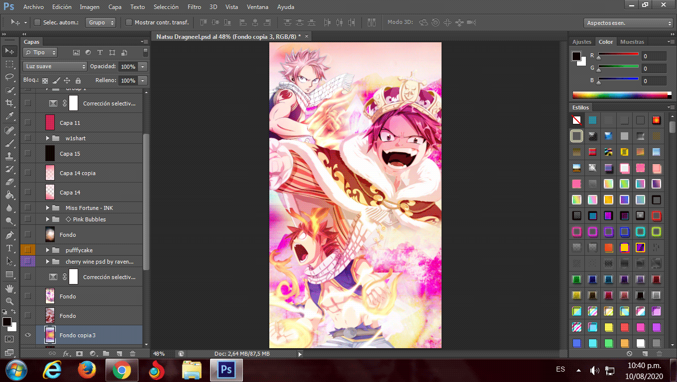Click the delete layer trash icon in Capas panel
677x382 pixels.
click(132, 354)
